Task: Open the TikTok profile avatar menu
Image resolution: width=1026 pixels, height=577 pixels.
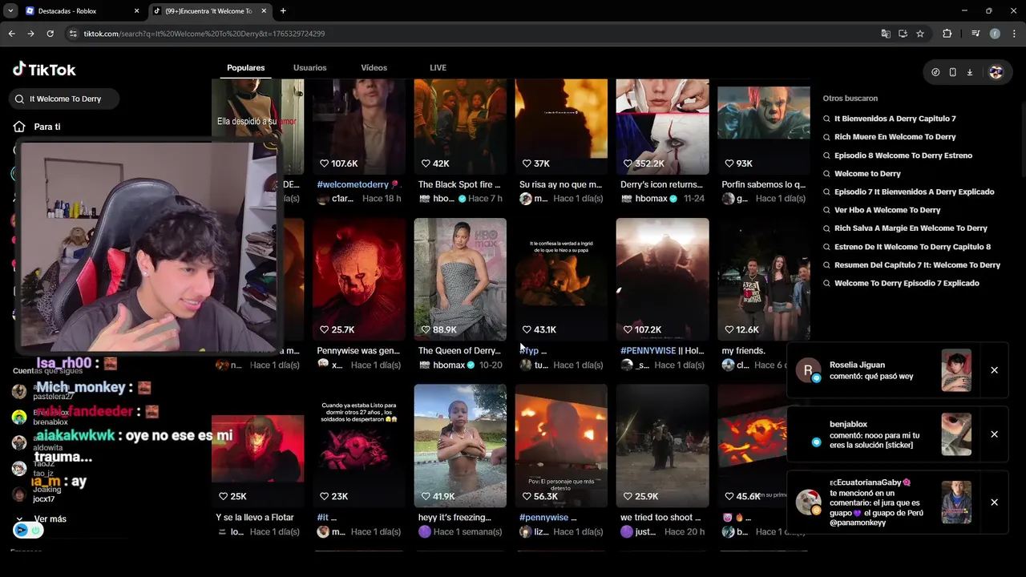Action: click(996, 72)
